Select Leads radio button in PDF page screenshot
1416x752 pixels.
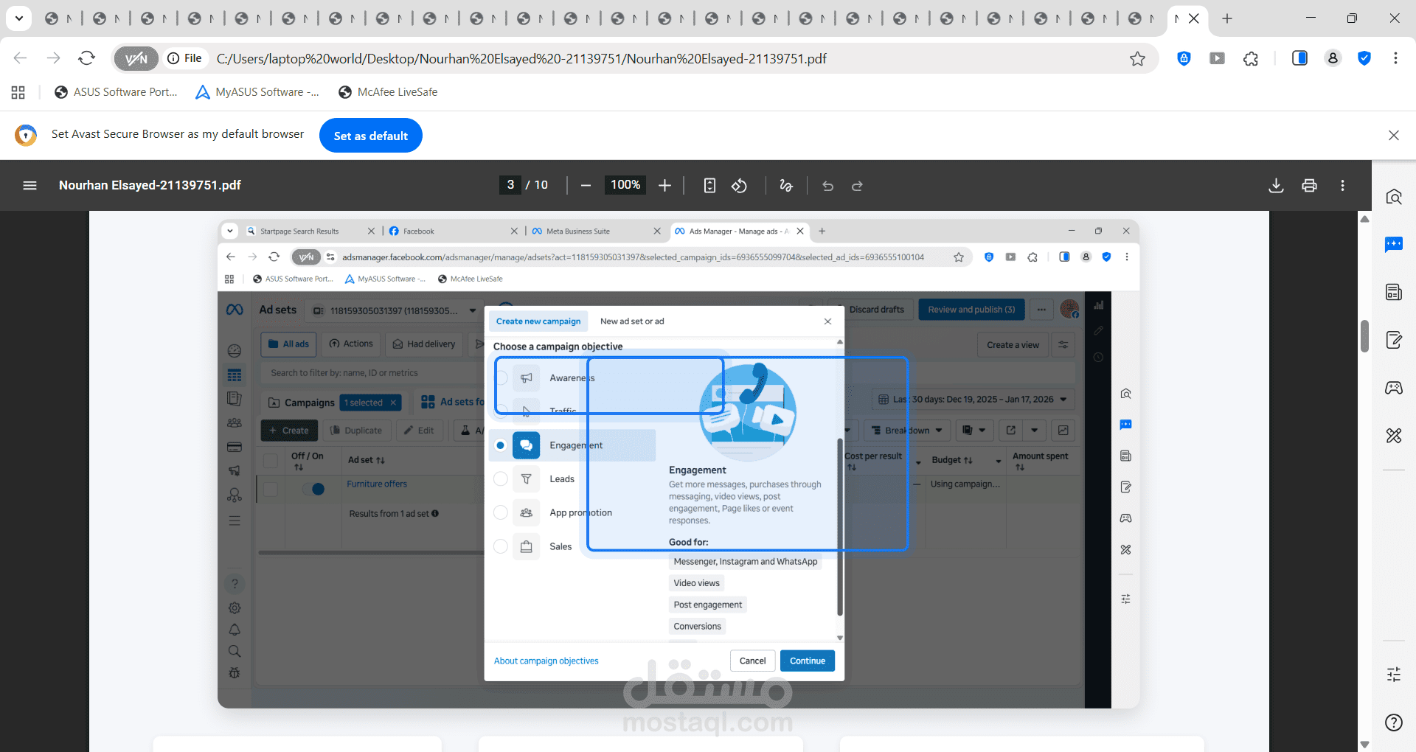click(501, 479)
